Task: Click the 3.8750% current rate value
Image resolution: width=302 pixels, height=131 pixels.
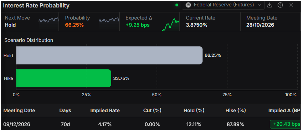Action: 197,25
